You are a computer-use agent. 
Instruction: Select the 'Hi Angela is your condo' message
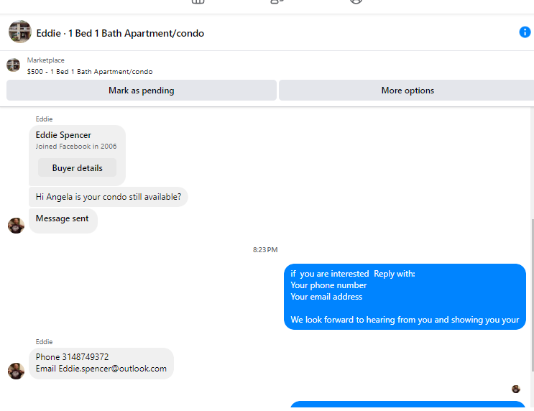tap(109, 197)
